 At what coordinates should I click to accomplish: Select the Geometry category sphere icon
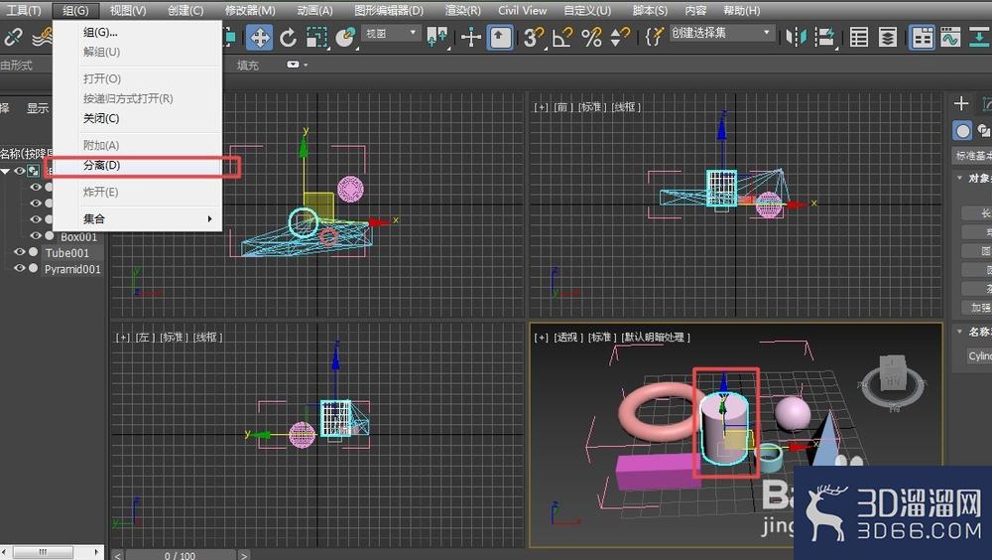[962, 131]
